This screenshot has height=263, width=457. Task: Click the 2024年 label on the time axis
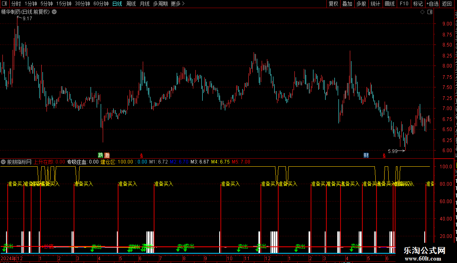[x=8, y=258]
